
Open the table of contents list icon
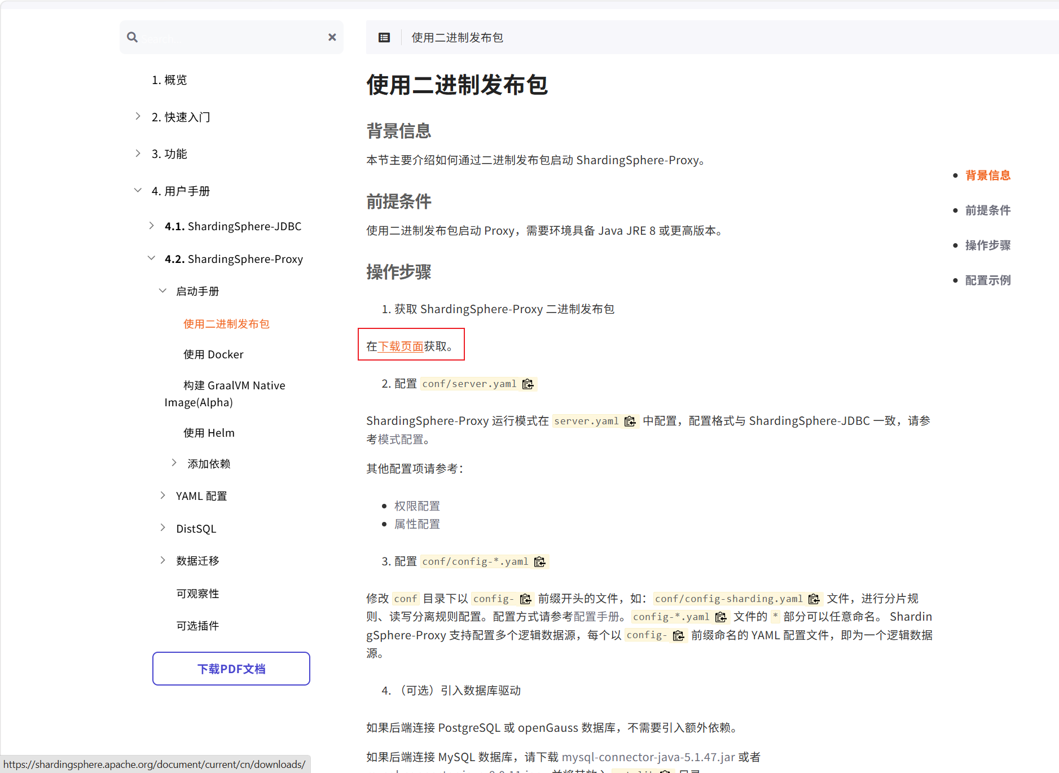(384, 38)
